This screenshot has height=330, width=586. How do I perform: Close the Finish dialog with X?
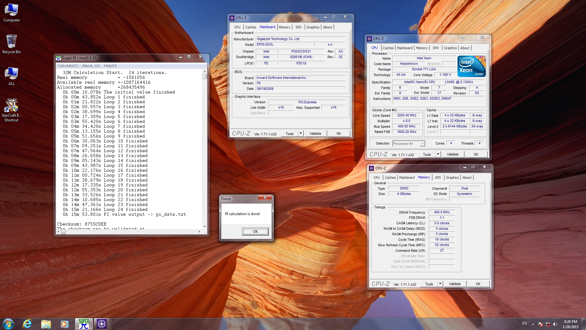coord(265,198)
